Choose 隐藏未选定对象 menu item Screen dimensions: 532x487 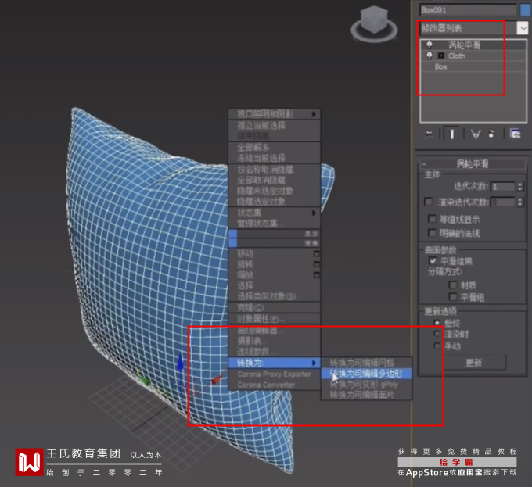tap(274, 191)
